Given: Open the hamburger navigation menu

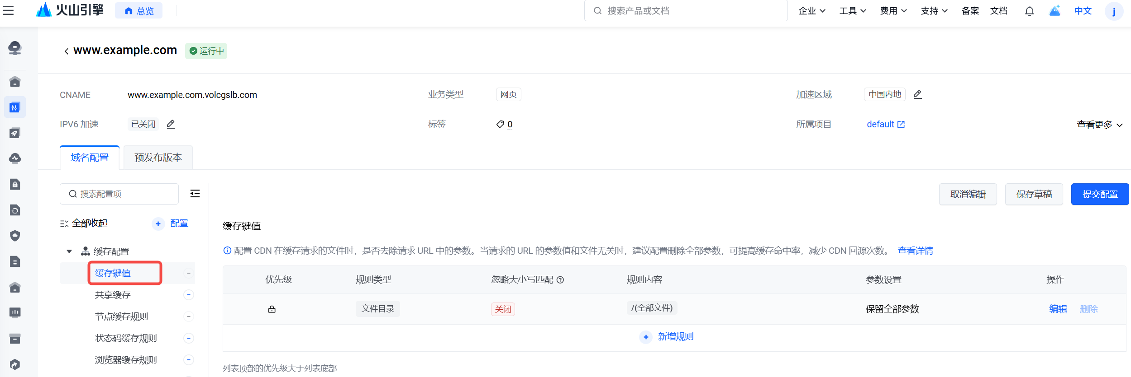Looking at the screenshot, I should coord(8,10).
